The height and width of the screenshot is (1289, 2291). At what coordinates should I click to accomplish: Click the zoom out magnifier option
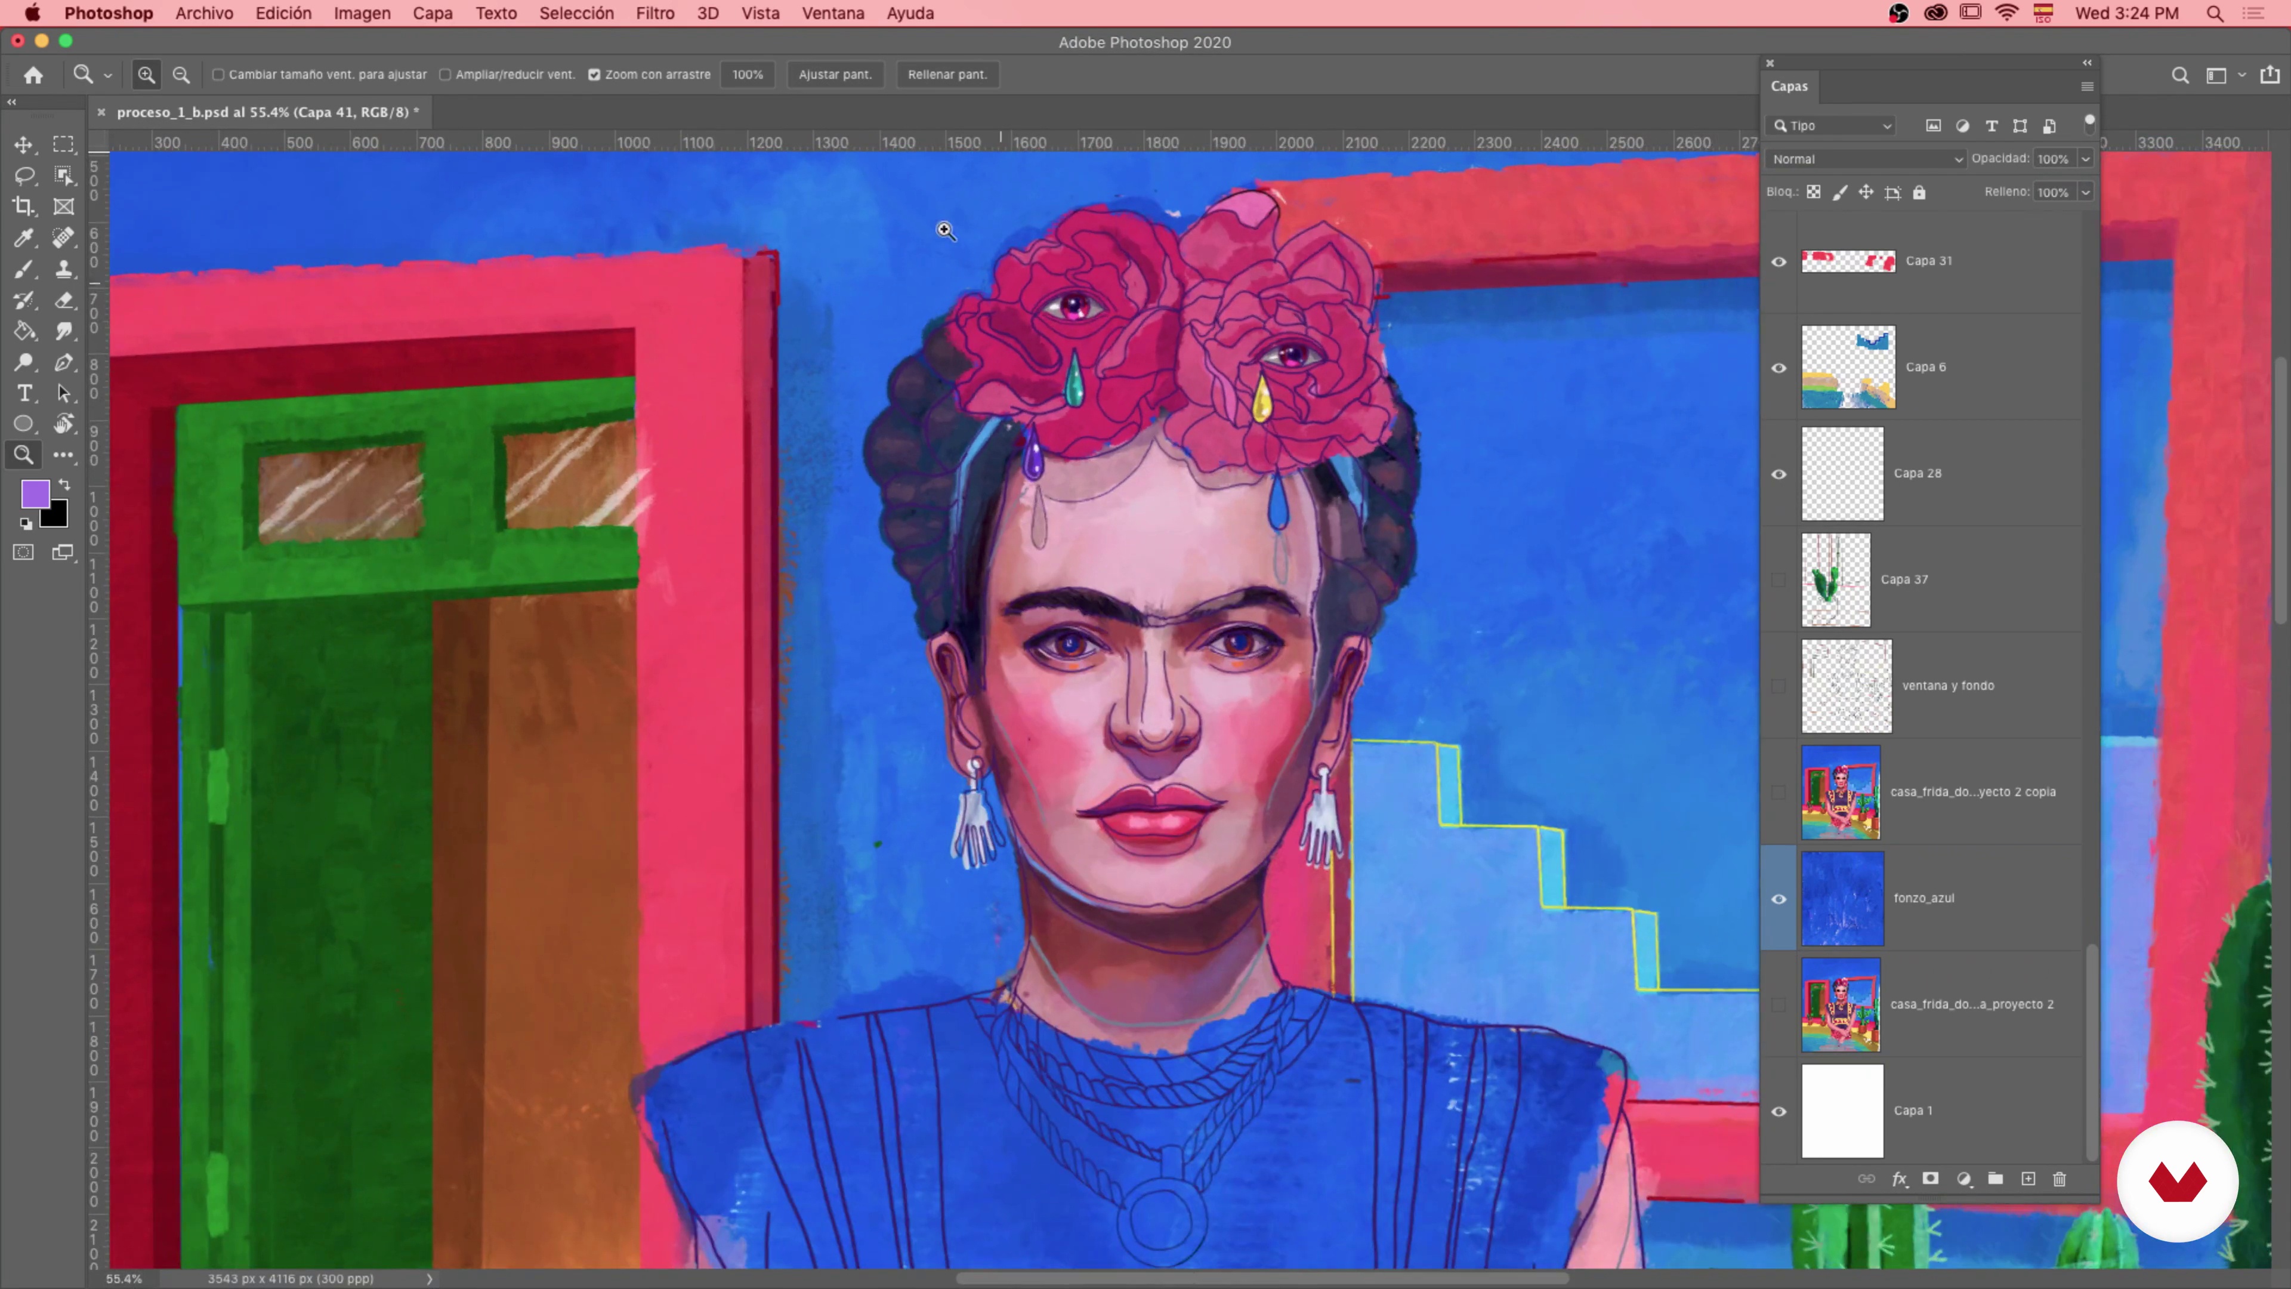tap(181, 75)
